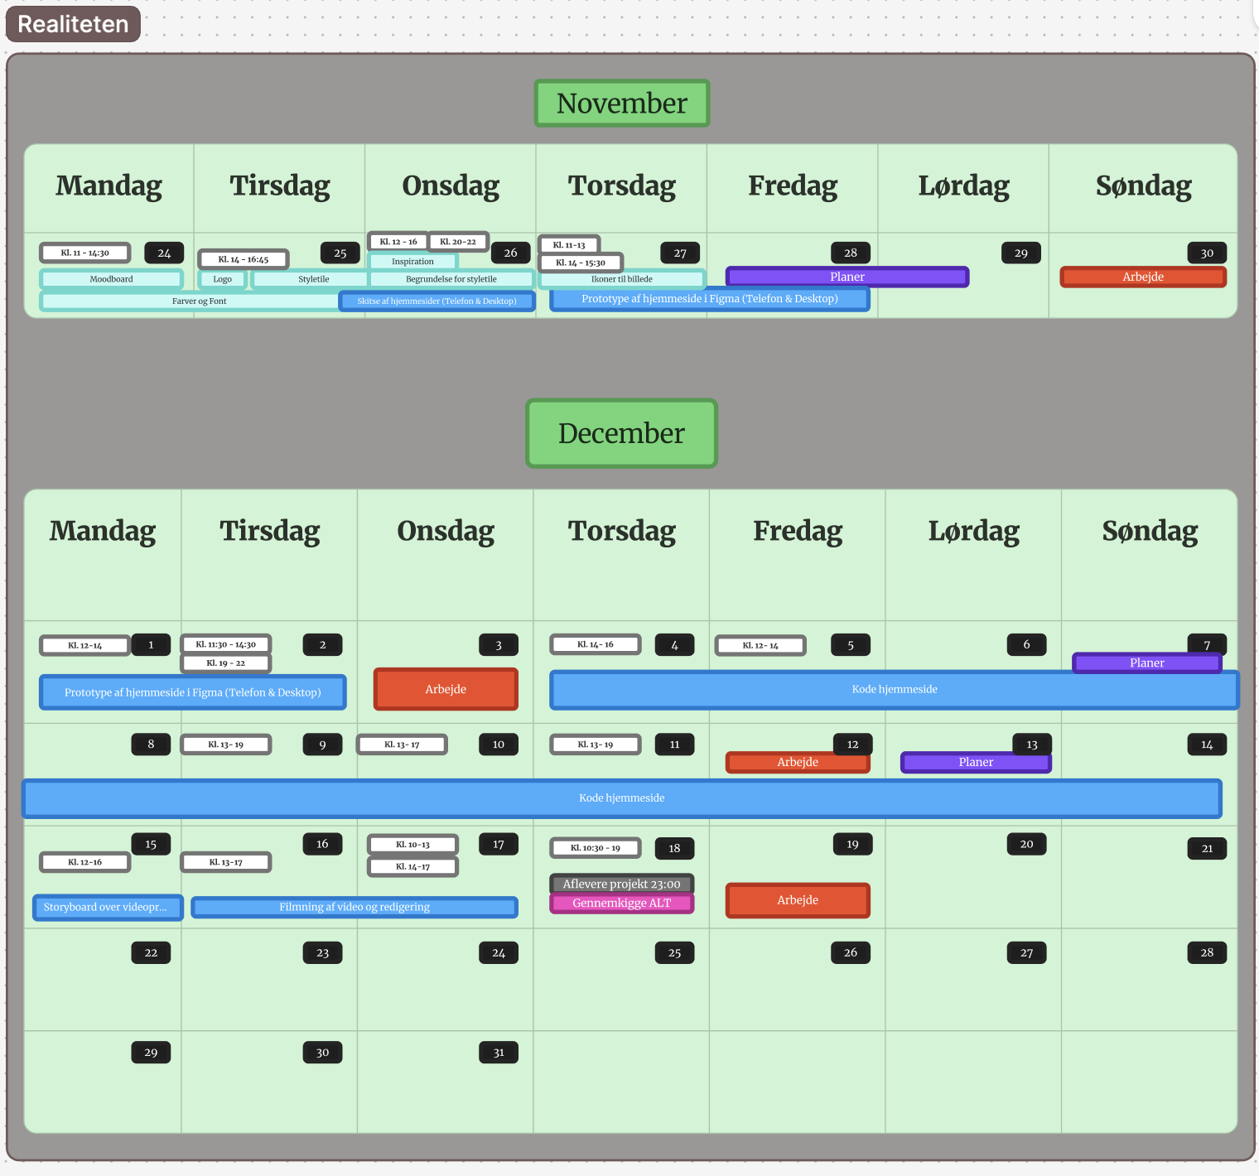Click the Filmning af video og redigering bar
Screen dimensions: 1259x1176
pyautogui.click(x=355, y=907)
